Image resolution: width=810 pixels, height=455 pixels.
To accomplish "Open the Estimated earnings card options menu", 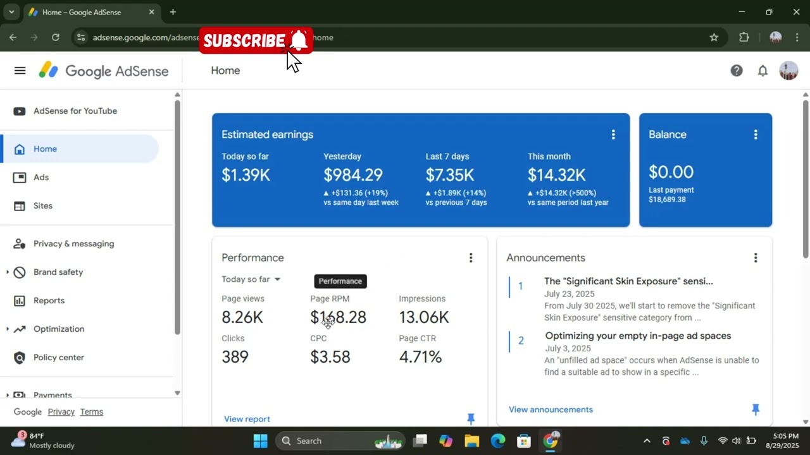I will [613, 135].
